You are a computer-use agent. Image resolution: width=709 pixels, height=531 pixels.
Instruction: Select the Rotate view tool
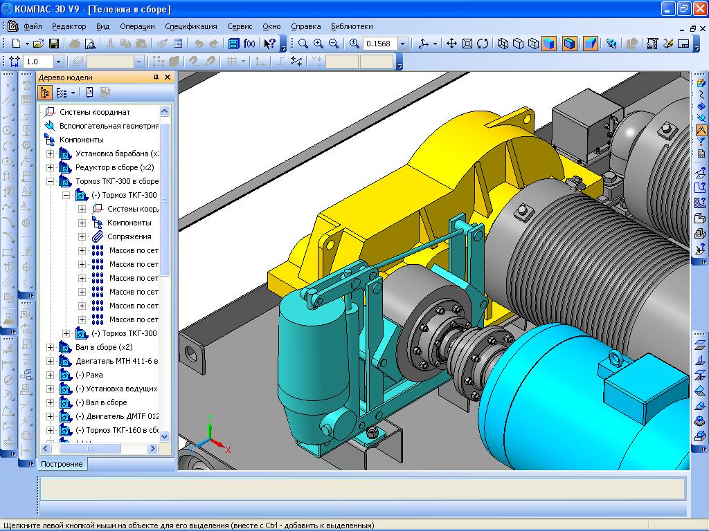483,44
